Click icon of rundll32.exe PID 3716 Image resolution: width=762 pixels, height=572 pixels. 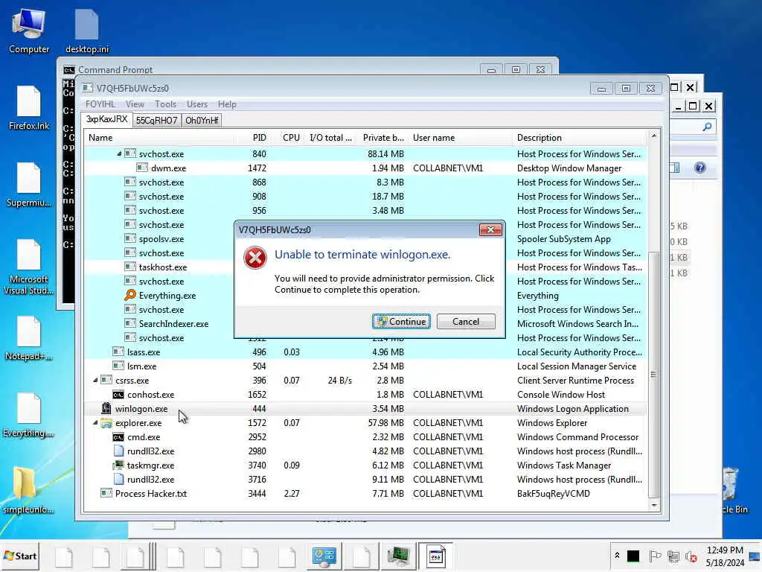tap(118, 479)
